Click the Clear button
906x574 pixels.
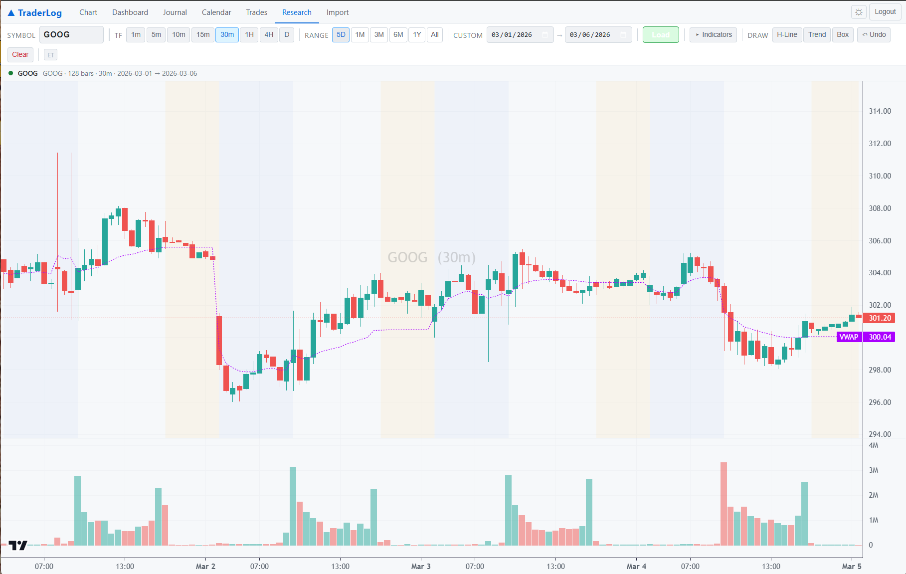coord(20,54)
